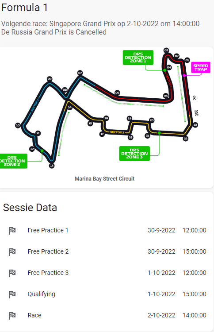Click the Sessie Data heading
The height and width of the screenshot is (332, 214).
[x=30, y=208]
